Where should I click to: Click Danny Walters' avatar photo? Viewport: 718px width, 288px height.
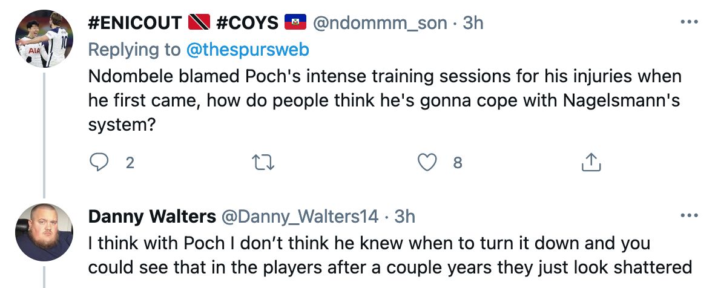coord(44,232)
